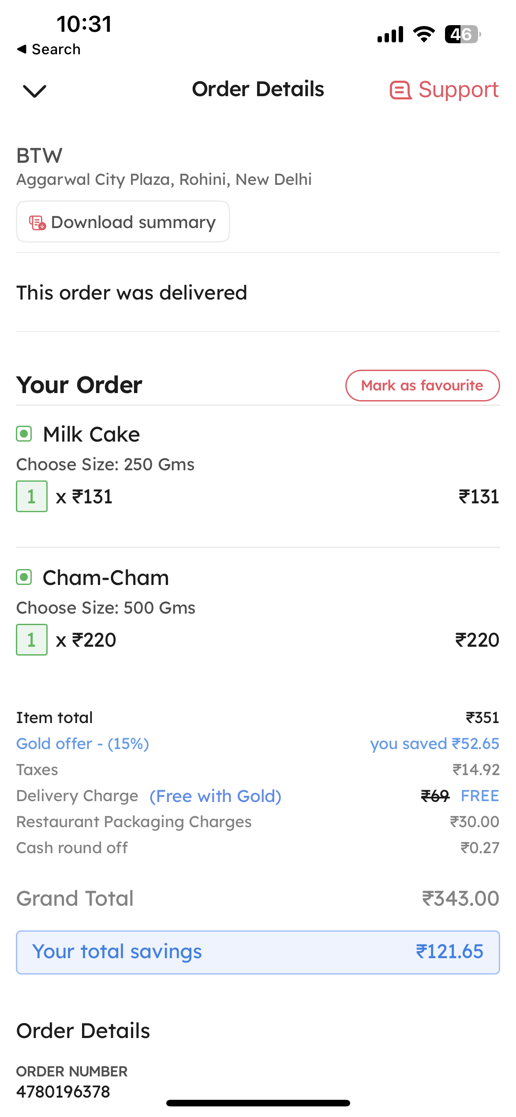Tap the home indicator bar
Image resolution: width=516 pixels, height=1117 pixels.
[x=258, y=1103]
